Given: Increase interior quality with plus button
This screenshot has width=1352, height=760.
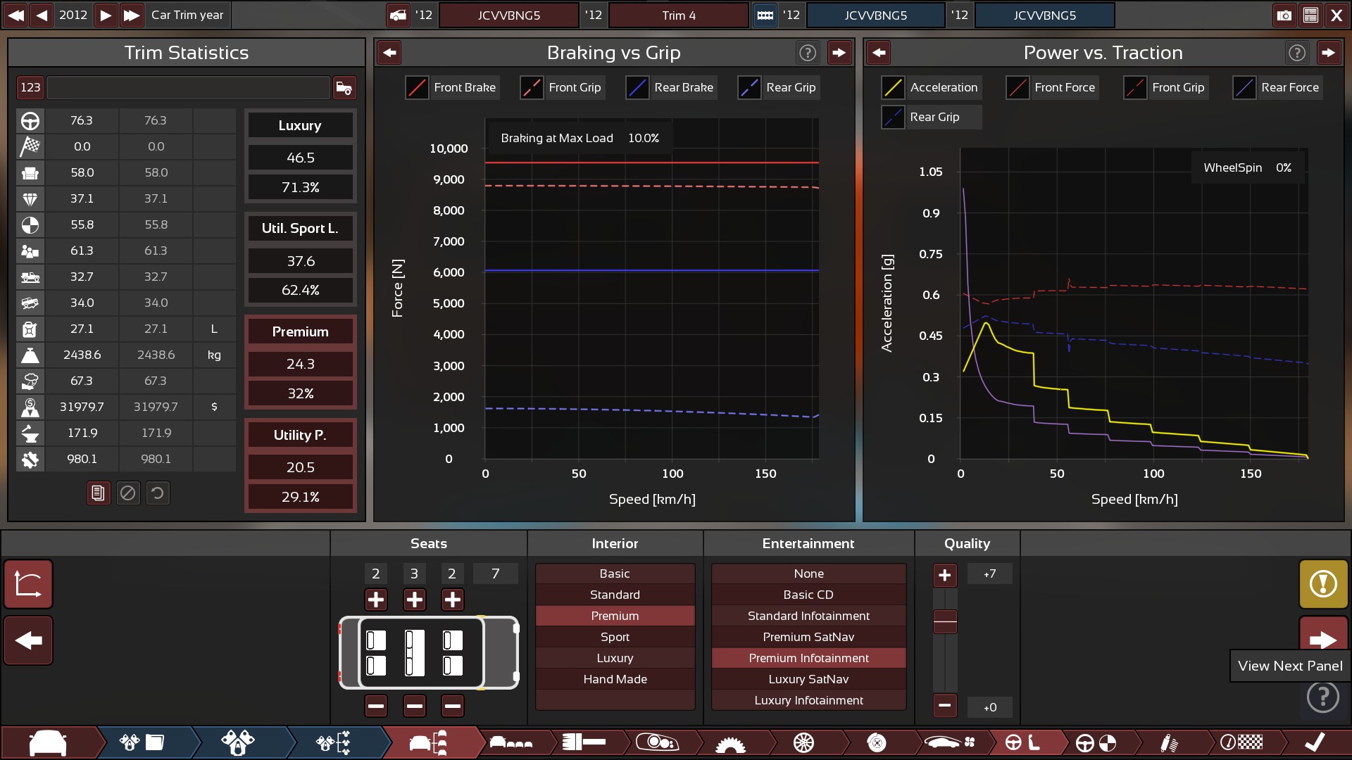Looking at the screenshot, I should 945,575.
